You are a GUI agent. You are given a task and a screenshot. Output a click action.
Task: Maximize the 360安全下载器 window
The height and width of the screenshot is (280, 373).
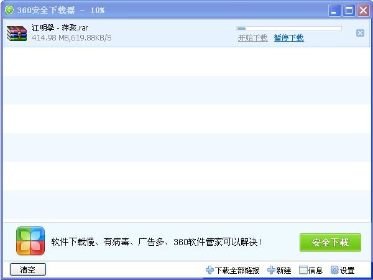[349, 11]
